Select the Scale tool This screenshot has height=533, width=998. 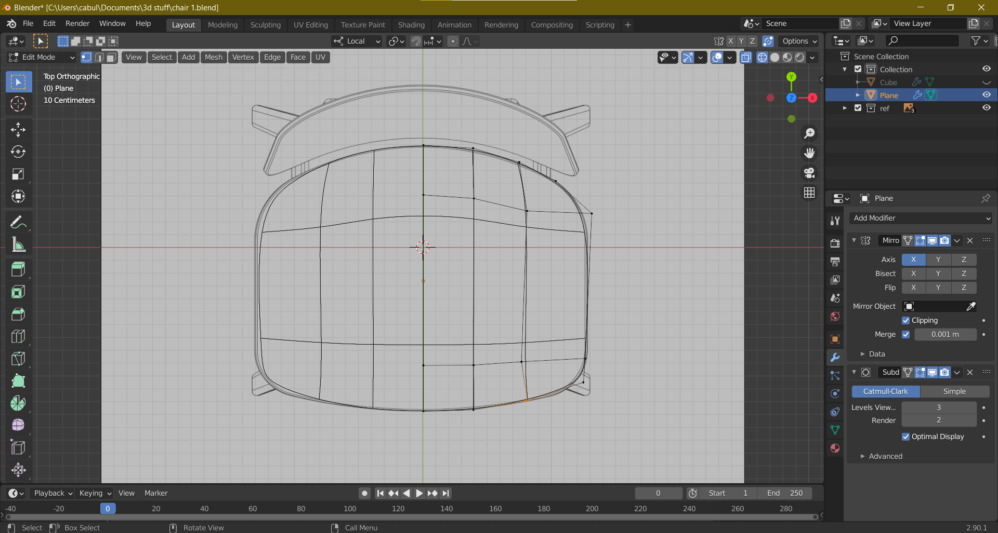[18, 174]
